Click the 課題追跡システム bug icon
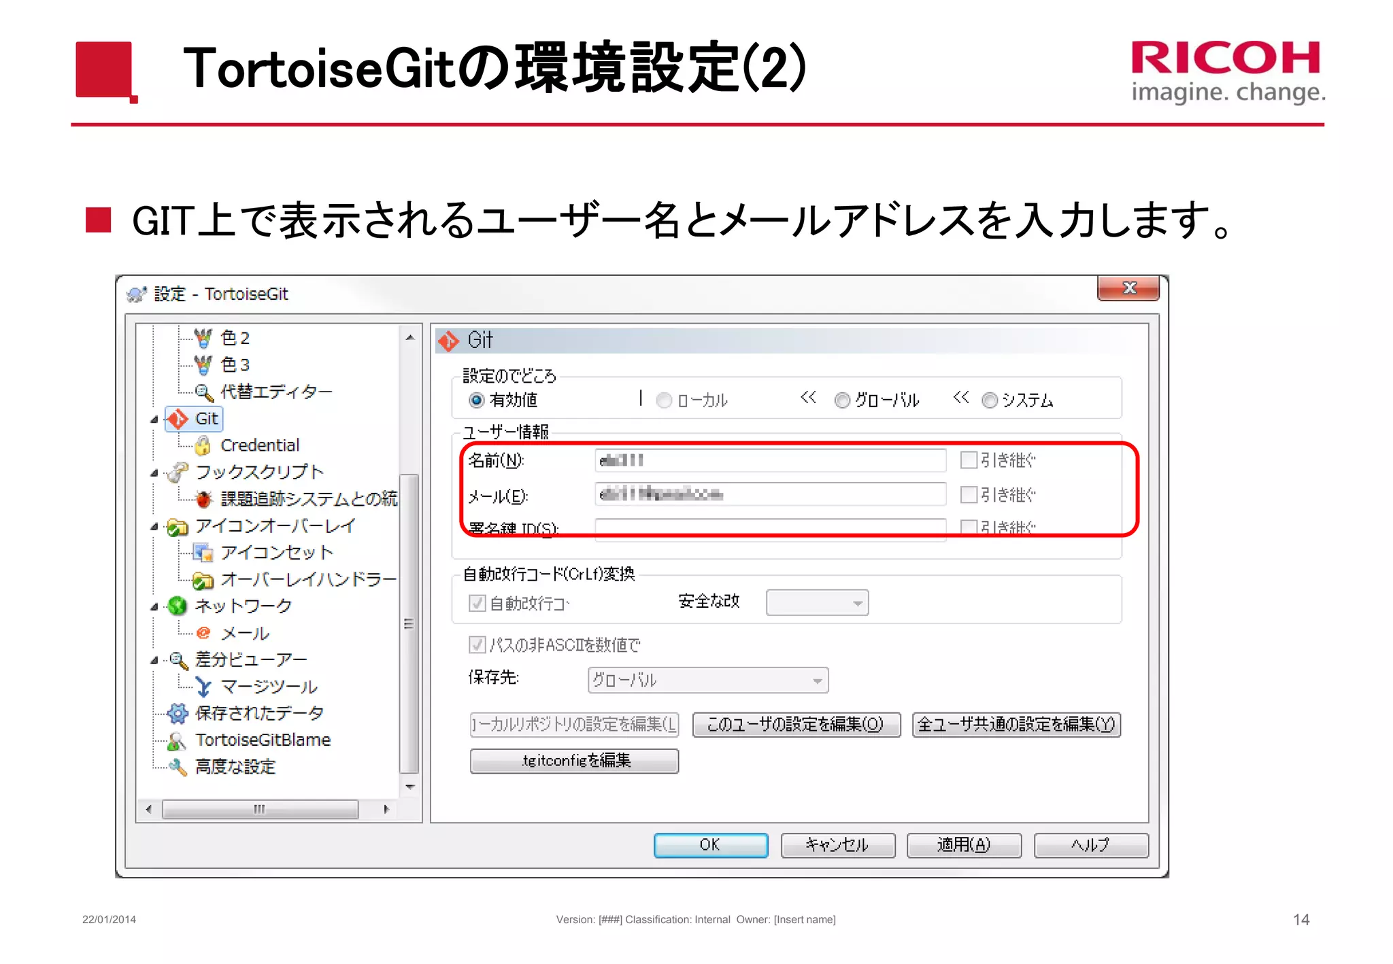This screenshot has height=964, width=1393. click(203, 499)
